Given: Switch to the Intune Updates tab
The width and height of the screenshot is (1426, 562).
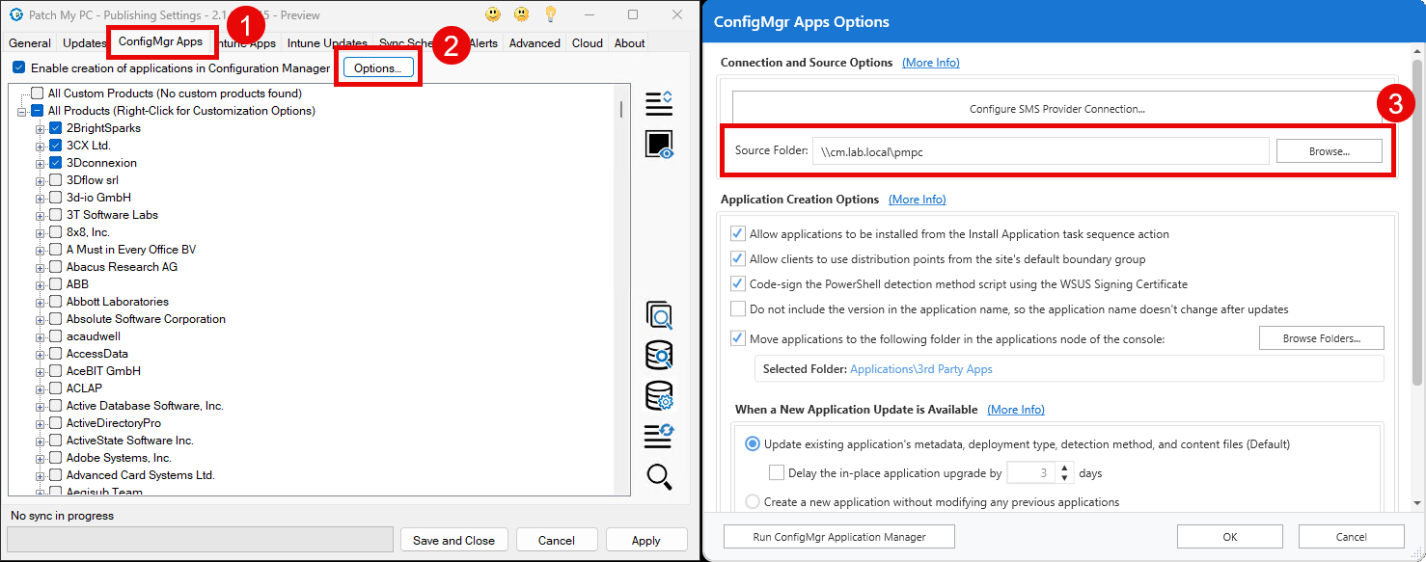Looking at the screenshot, I should click(x=329, y=42).
